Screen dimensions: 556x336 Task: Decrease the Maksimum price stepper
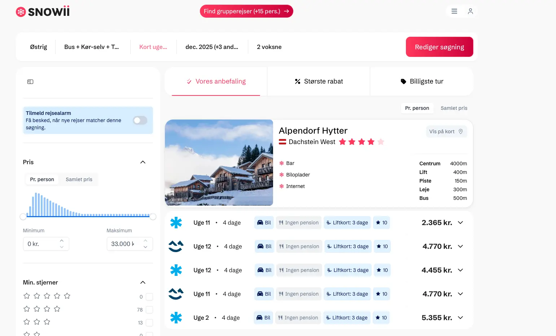coord(145,247)
